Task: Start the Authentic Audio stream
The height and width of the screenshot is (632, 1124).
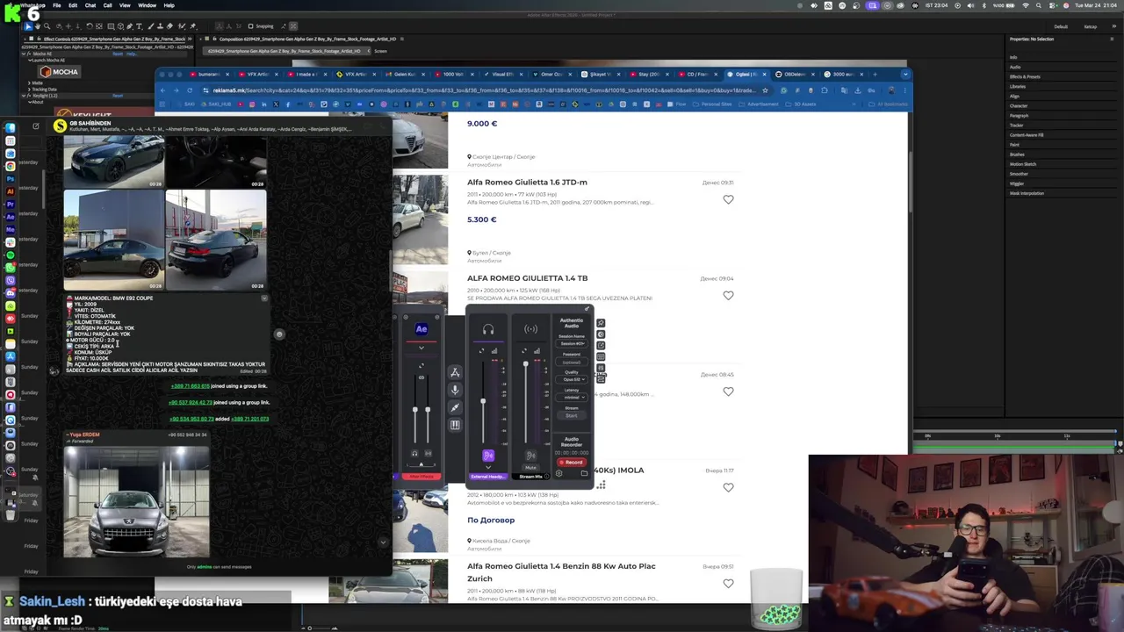Action: (x=572, y=415)
